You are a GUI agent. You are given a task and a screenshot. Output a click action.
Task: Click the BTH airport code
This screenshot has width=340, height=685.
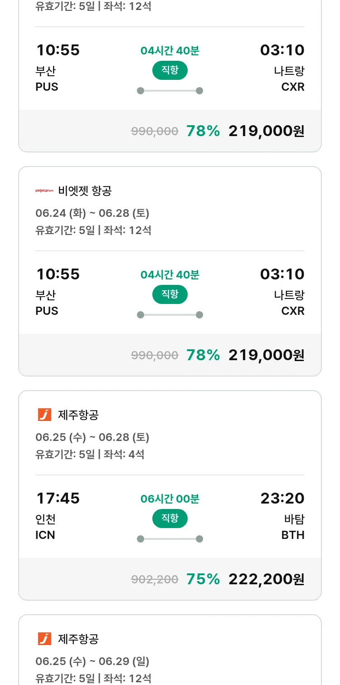click(293, 535)
